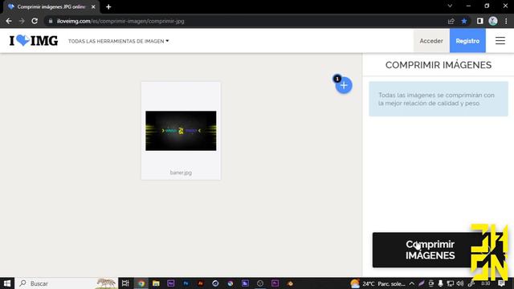Open the Windows Start menu
514x289 pixels.
pos(7,283)
